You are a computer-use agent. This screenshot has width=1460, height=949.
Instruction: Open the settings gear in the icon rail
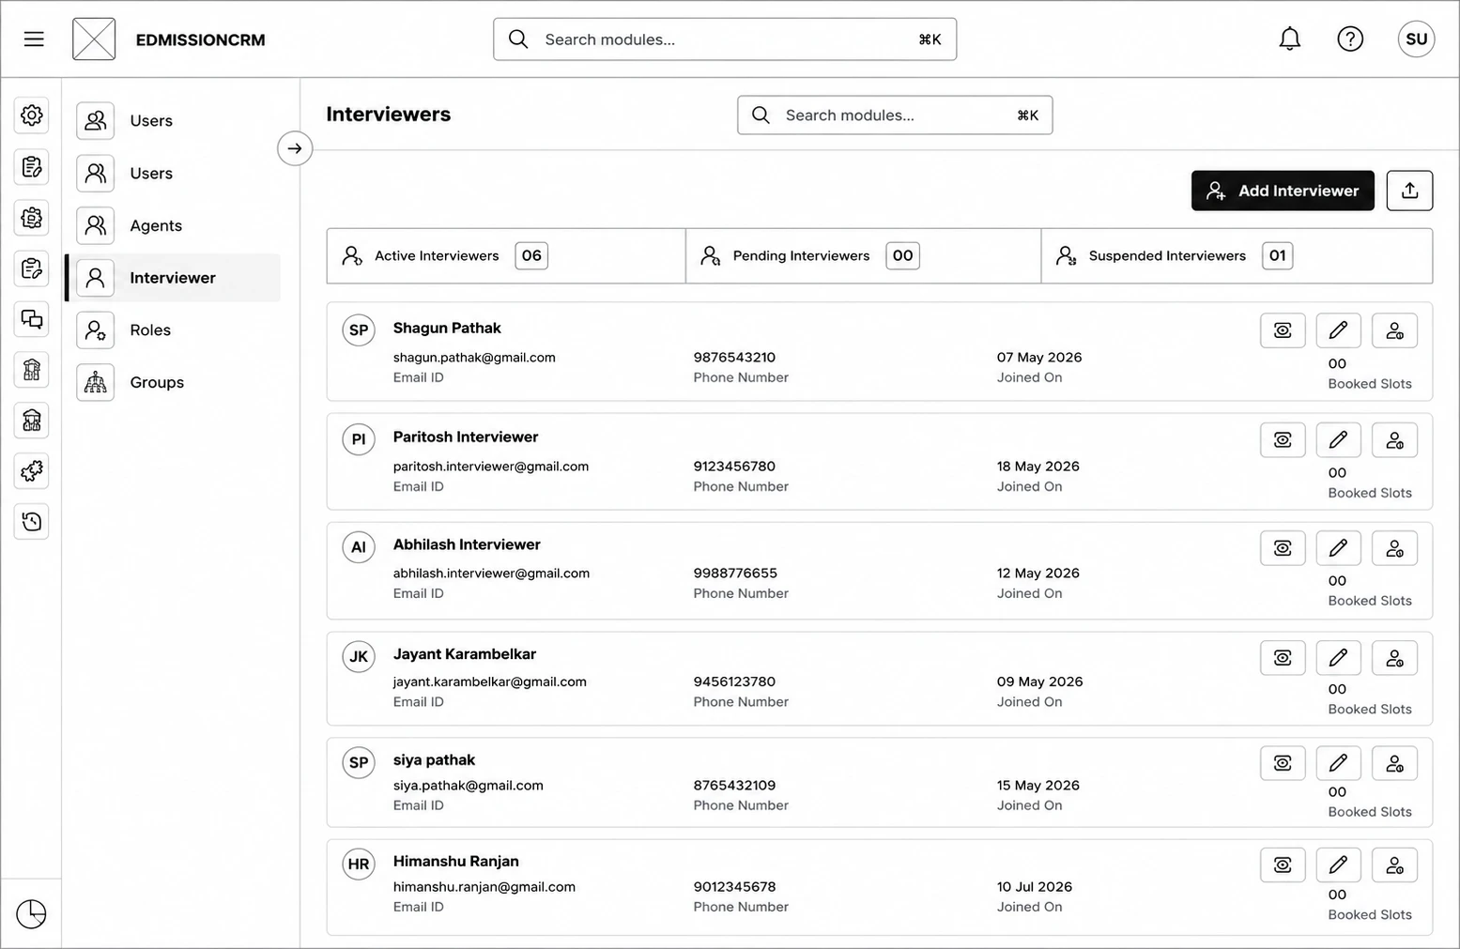pyautogui.click(x=32, y=115)
